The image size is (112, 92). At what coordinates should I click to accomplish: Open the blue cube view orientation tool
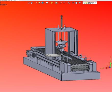point(43,3)
